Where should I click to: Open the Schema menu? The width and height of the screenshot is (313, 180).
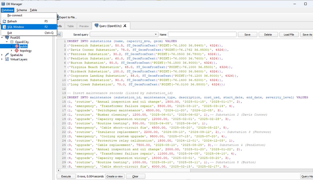(22, 10)
